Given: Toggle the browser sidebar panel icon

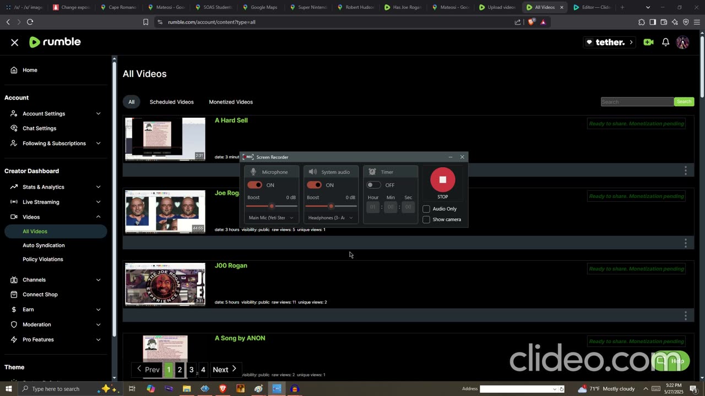Looking at the screenshot, I should 653,22.
